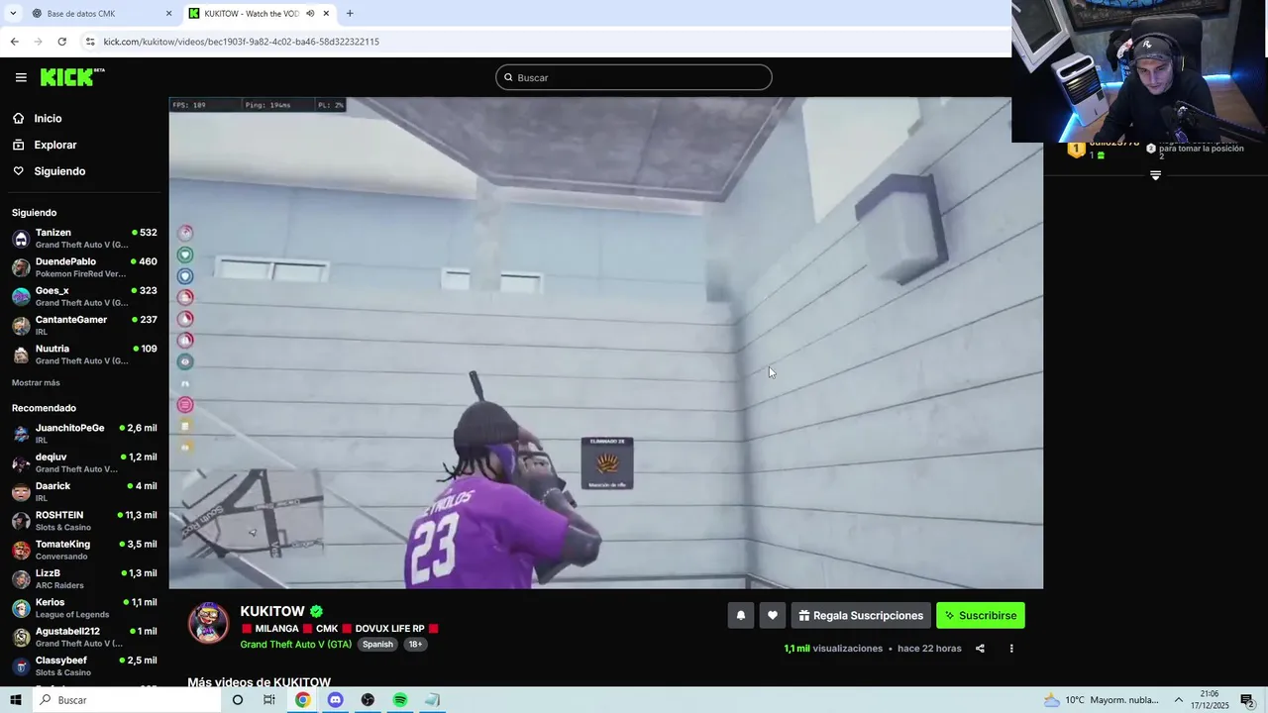
Task: Open Discord from the taskbar
Action: (x=335, y=700)
